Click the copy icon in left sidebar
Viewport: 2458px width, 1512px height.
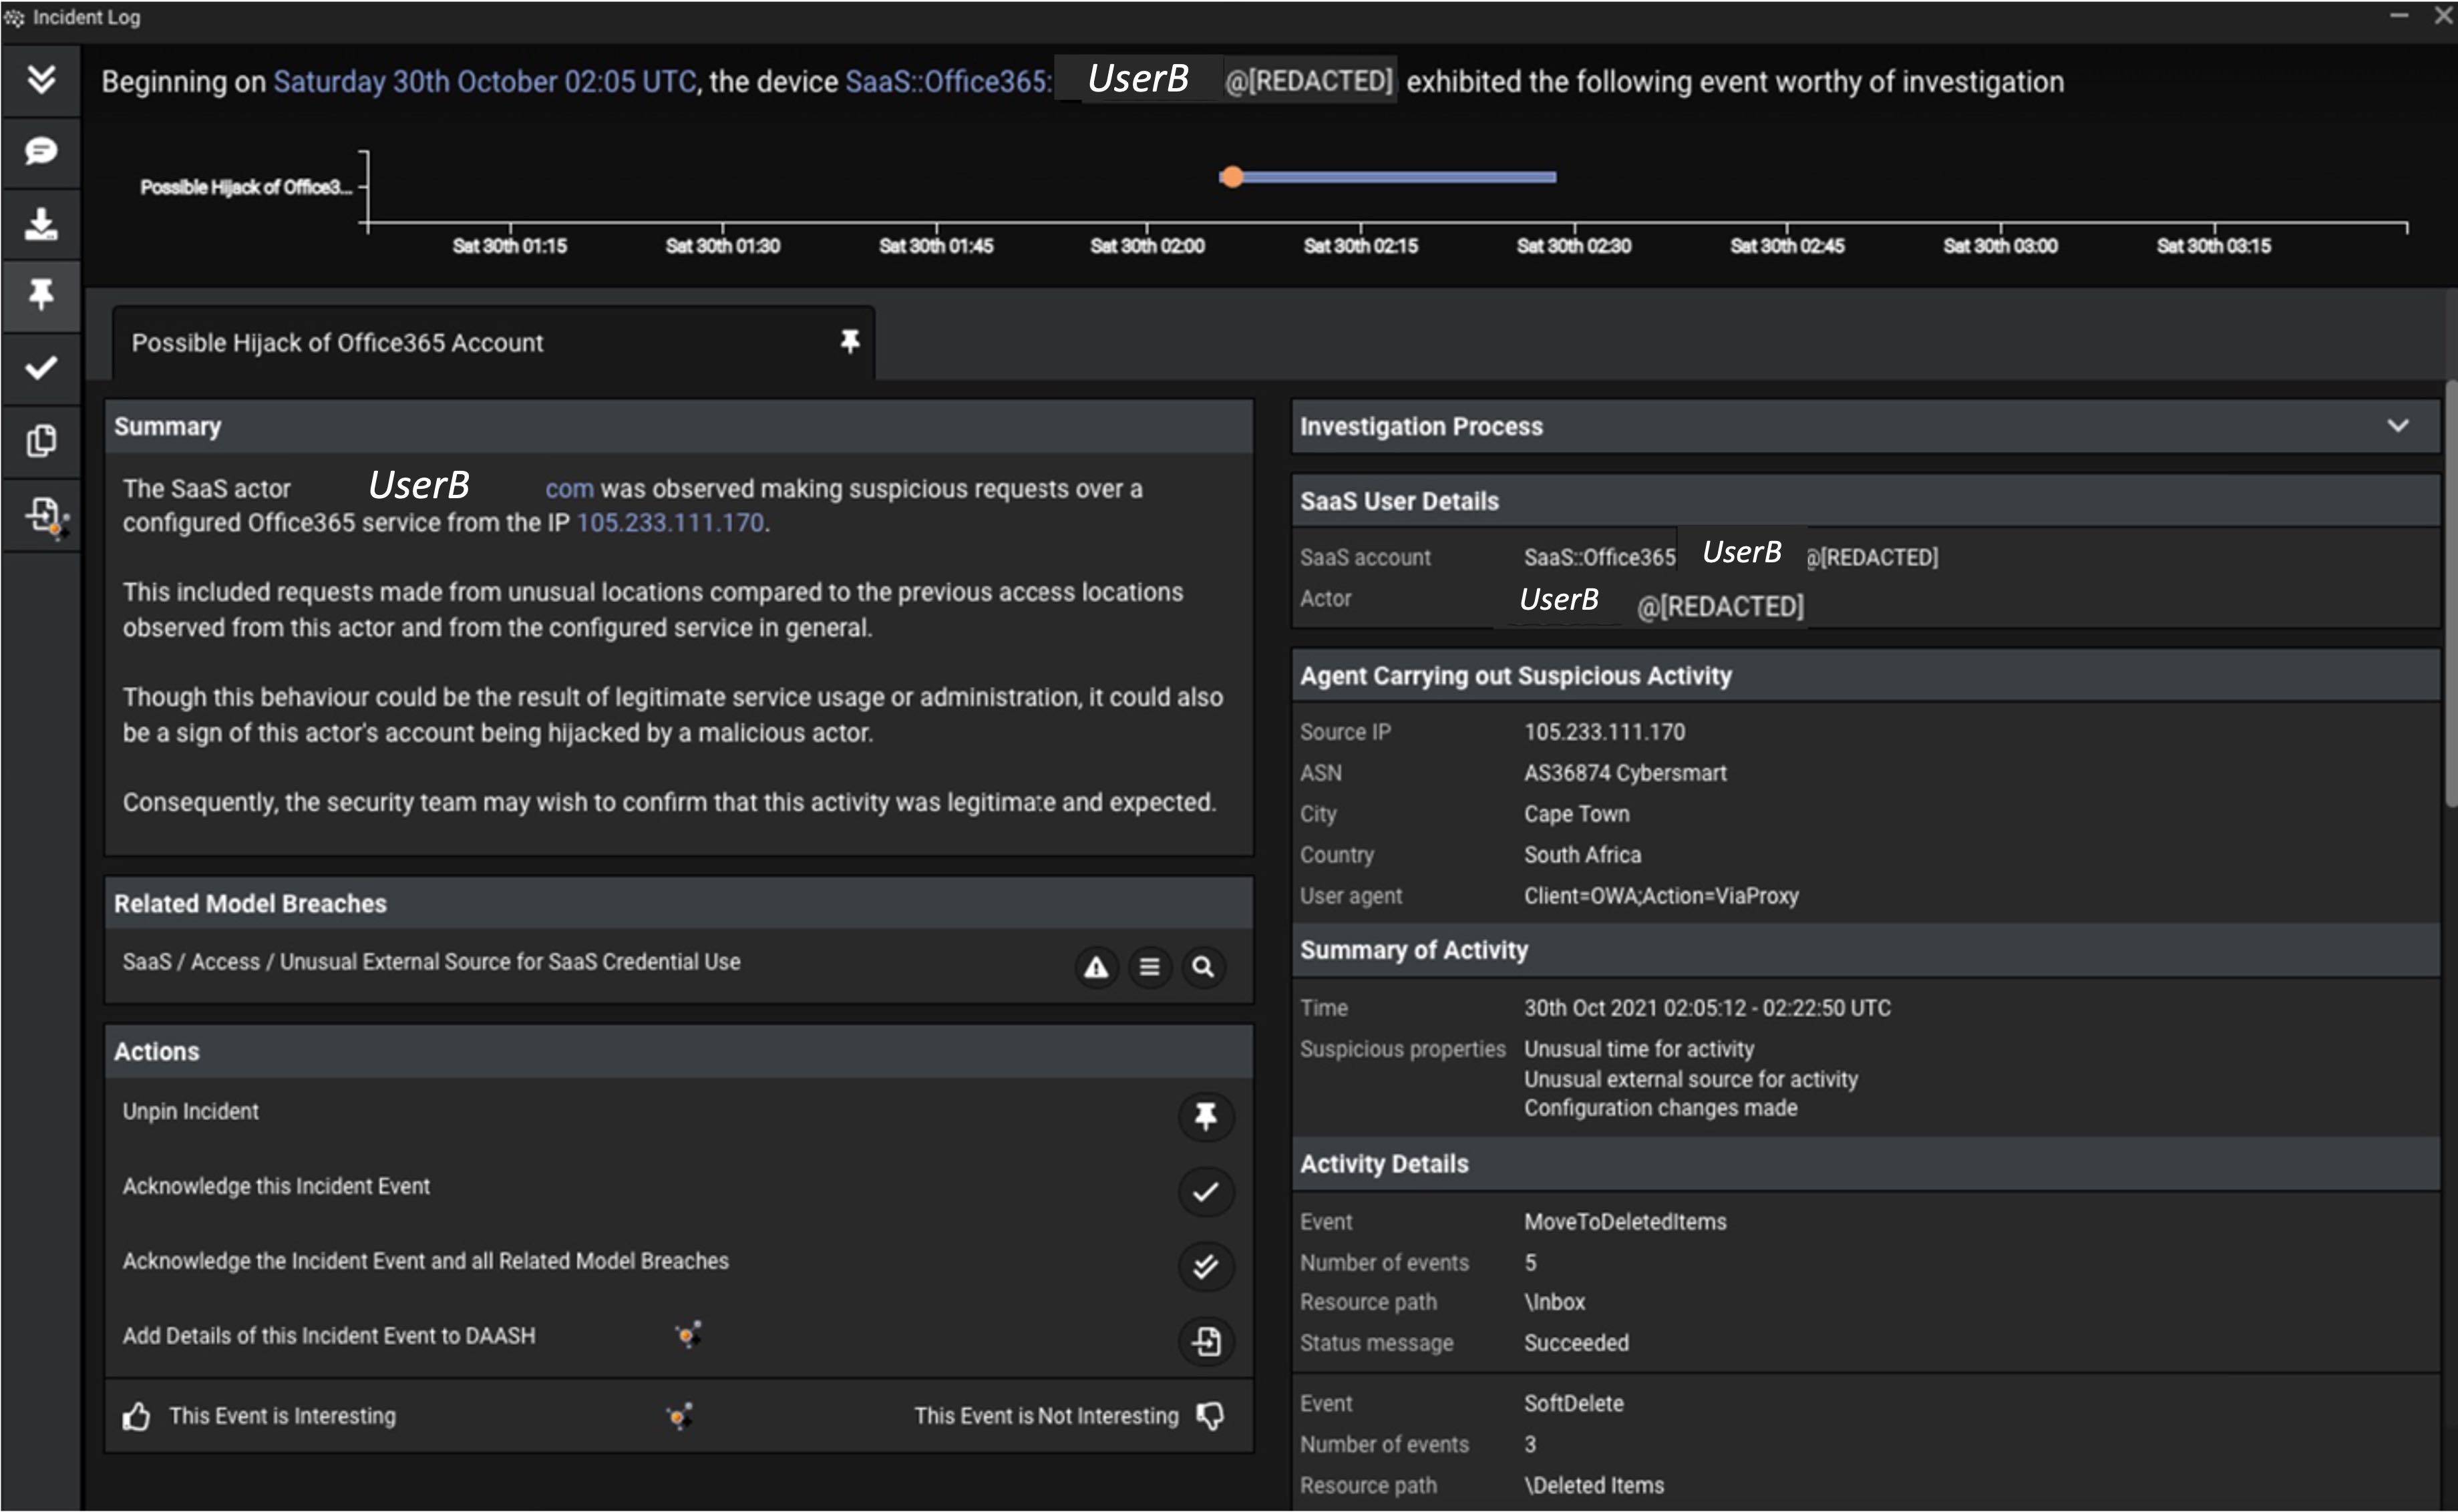pos(41,440)
